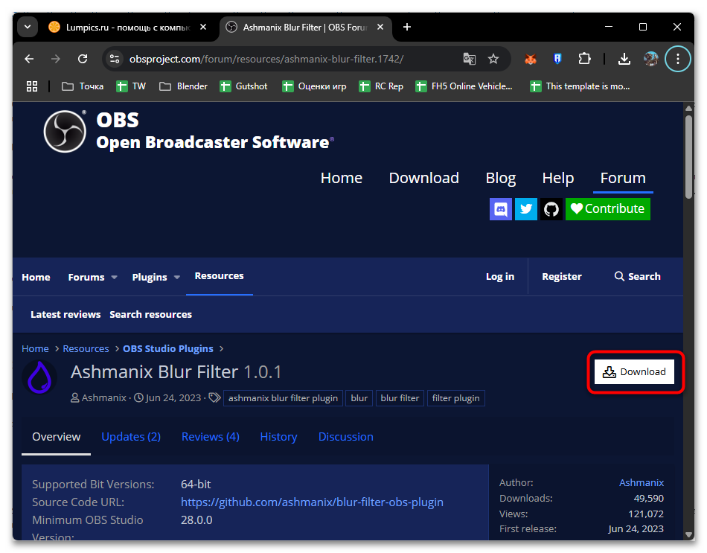The height and width of the screenshot is (553, 707).
Task: Open the GitHub source code URL
Action: point(312,502)
